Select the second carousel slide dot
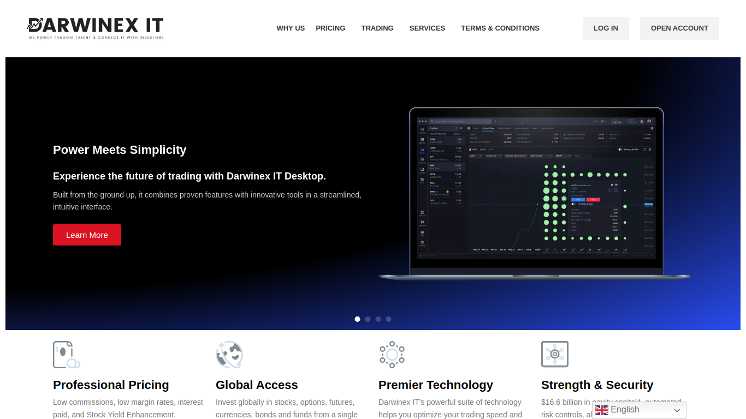 tap(368, 319)
